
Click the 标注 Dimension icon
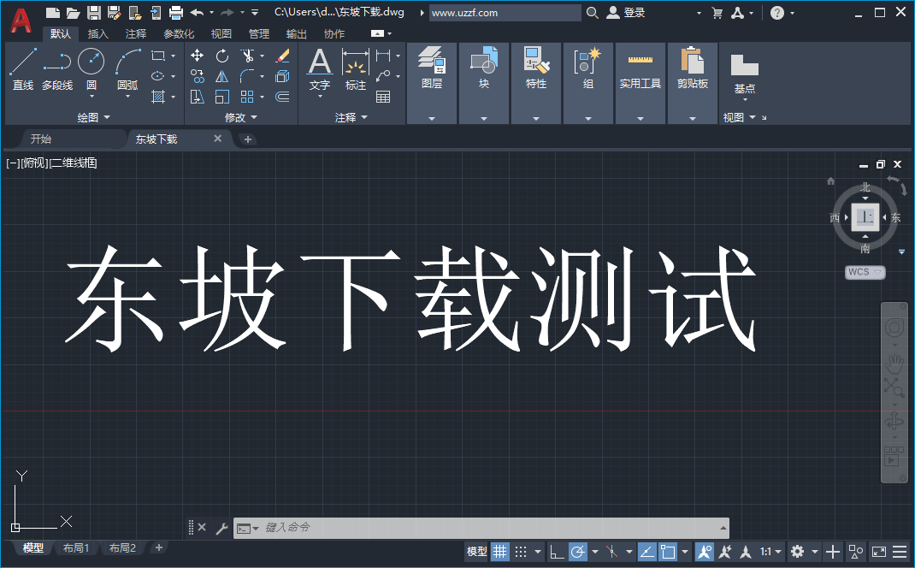coord(355,64)
